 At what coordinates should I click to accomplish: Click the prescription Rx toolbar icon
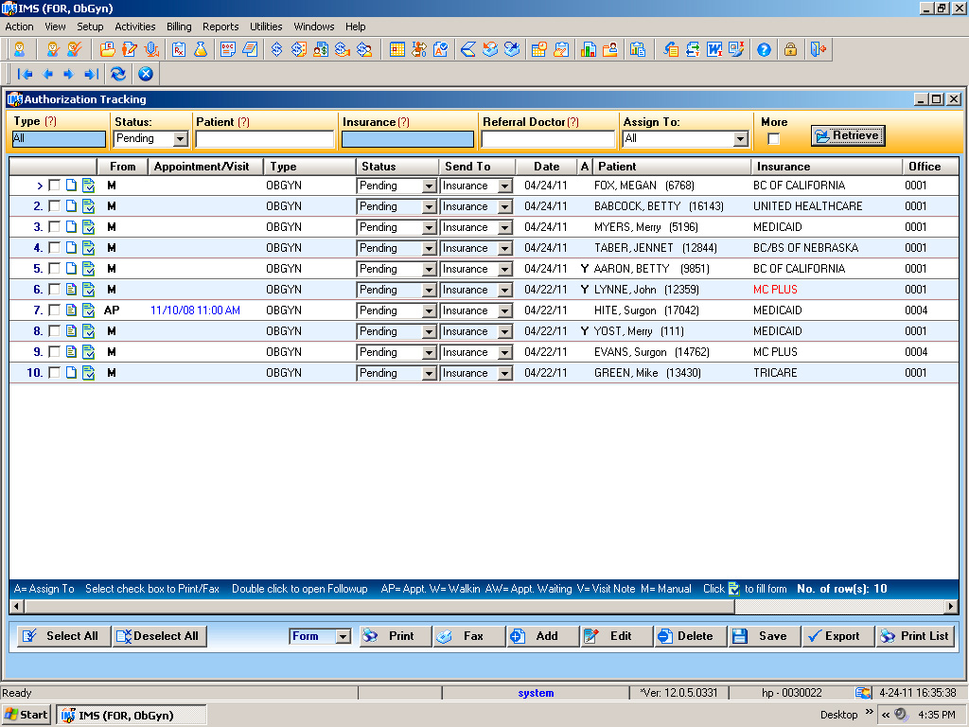pos(179,49)
